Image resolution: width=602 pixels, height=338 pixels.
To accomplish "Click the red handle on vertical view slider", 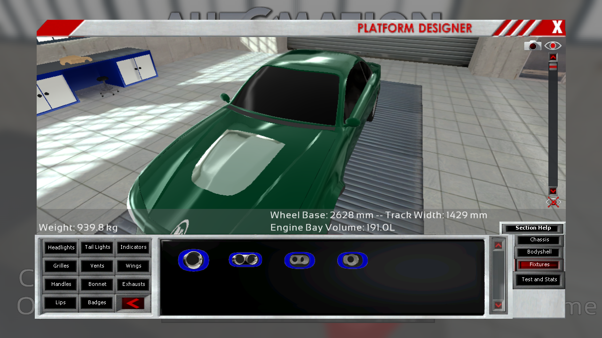I will coord(553,67).
